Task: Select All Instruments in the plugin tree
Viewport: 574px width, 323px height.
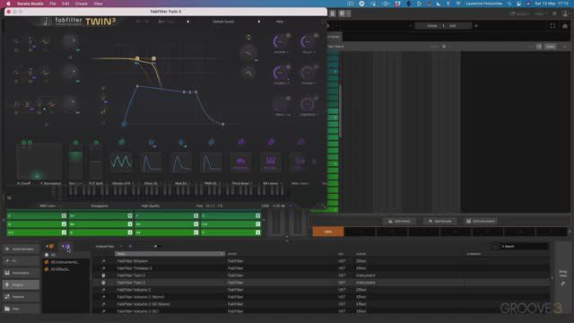Action: click(65, 262)
